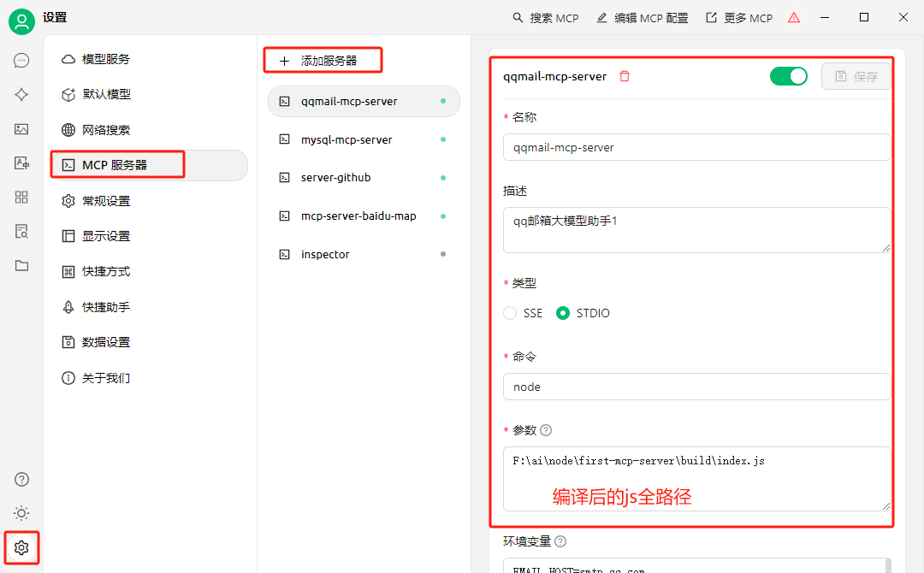This screenshot has width=924, height=573.
Task: Click 编辑 MCP 配置 in the top bar
Action: tap(643, 18)
